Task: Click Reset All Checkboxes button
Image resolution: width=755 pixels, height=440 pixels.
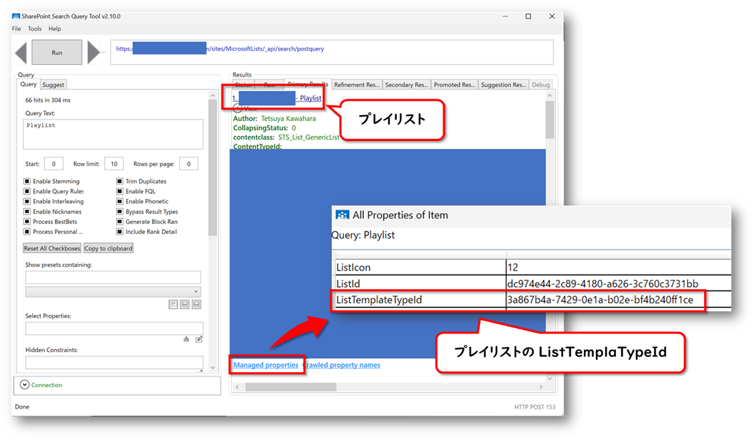Action: tap(52, 248)
